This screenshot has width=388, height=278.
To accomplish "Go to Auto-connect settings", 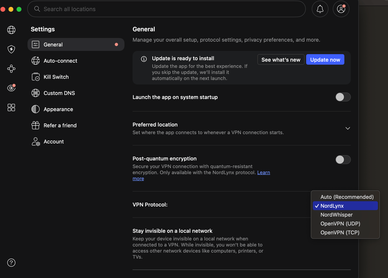I will [x=76, y=61].
